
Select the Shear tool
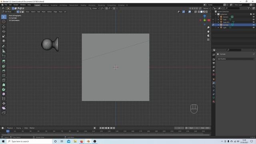point(4,108)
